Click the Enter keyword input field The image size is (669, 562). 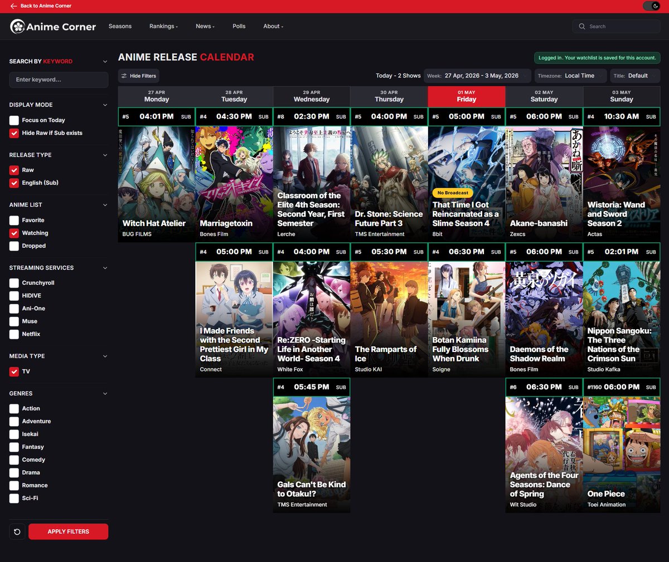(59, 80)
